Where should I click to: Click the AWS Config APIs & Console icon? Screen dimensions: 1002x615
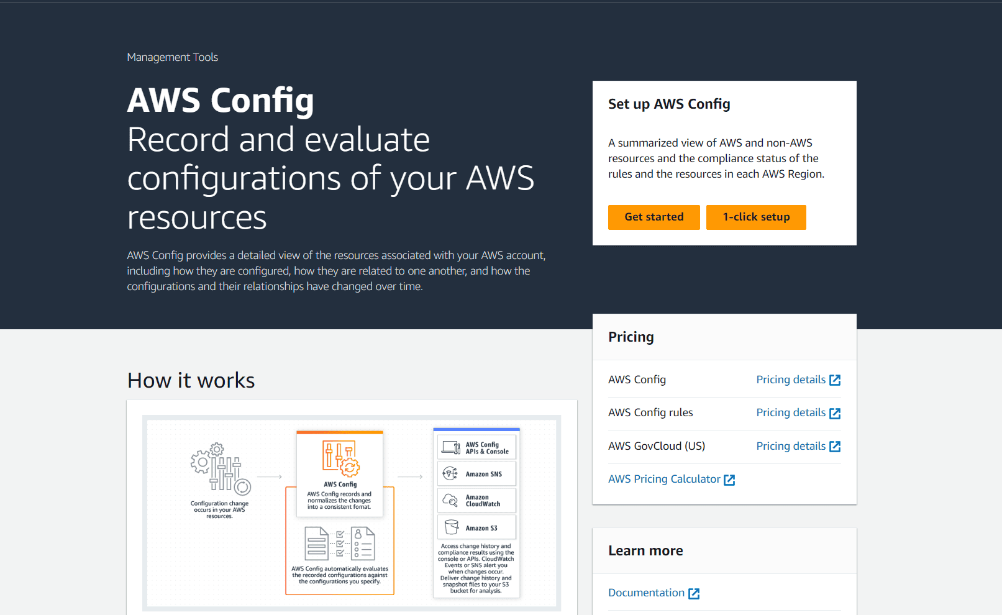451,447
